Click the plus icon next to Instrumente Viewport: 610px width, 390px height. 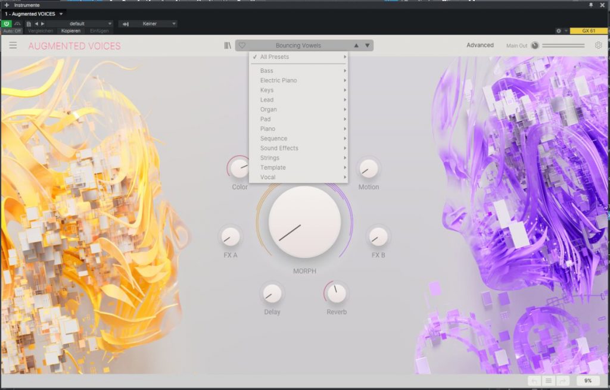click(x=7, y=5)
